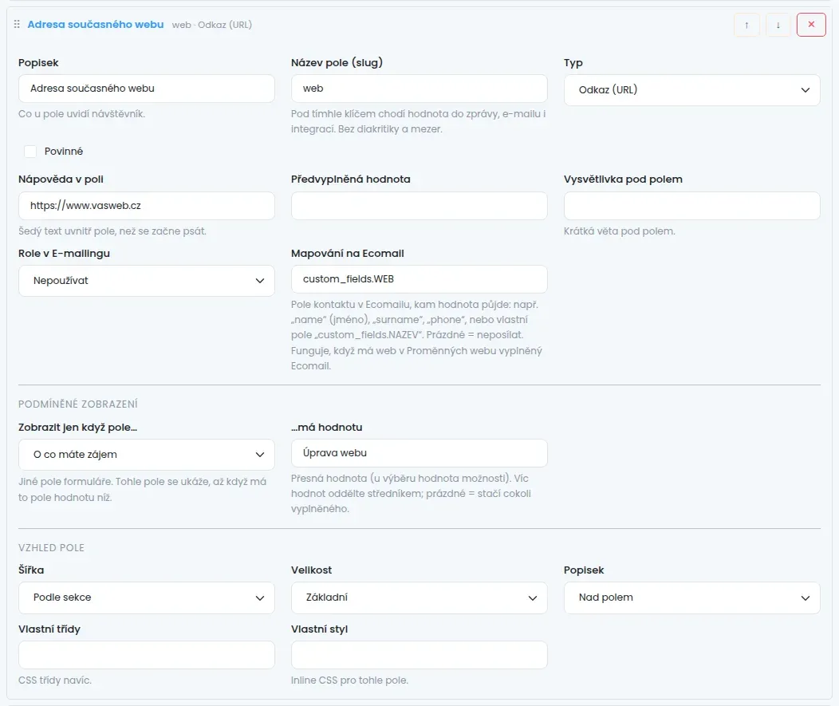Click the hint "CSS třídy navíc."
This screenshot has height=706, width=839.
point(55,680)
